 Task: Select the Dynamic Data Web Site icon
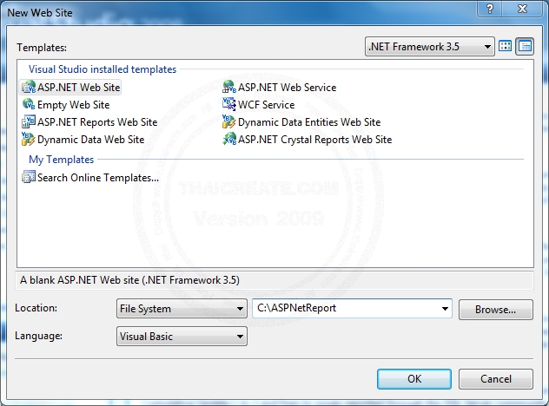[x=30, y=140]
